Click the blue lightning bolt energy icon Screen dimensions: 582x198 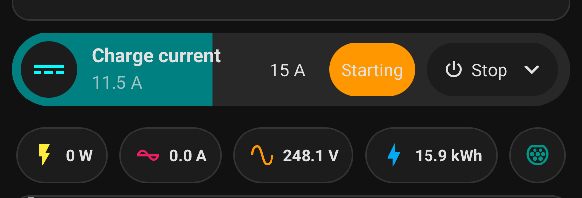(394, 155)
